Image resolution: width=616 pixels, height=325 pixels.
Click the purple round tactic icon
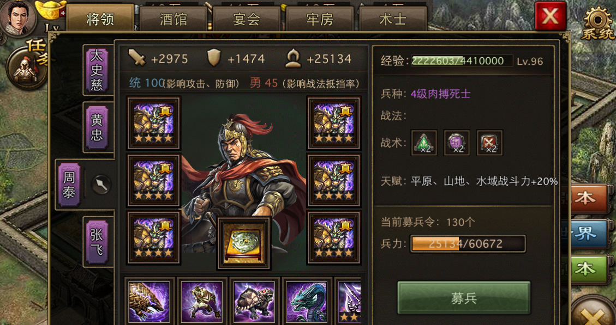[457, 143]
